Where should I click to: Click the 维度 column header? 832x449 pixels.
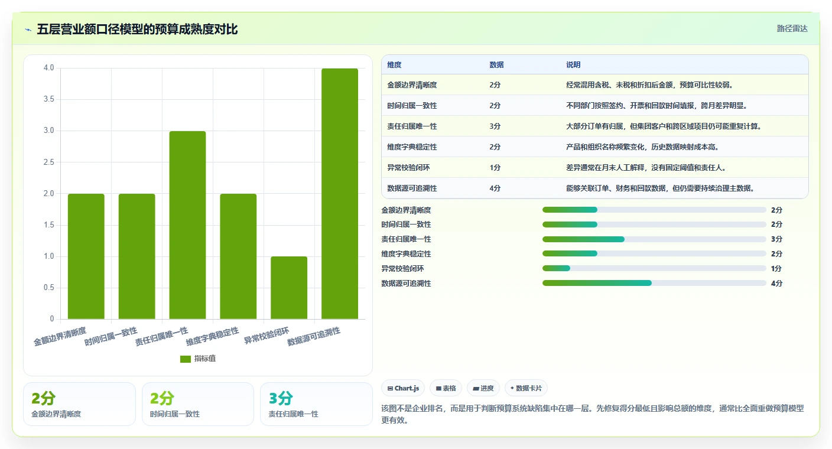click(x=394, y=65)
